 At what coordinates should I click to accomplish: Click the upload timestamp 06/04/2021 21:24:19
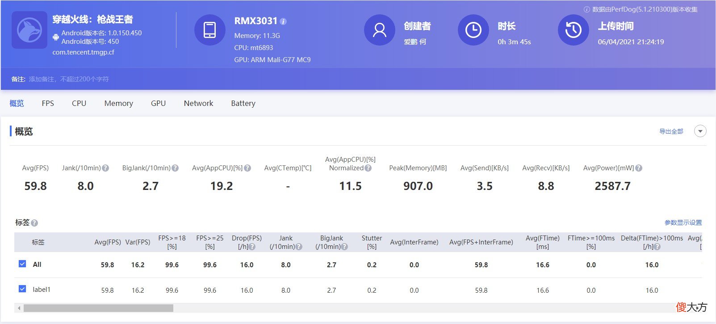click(x=631, y=42)
